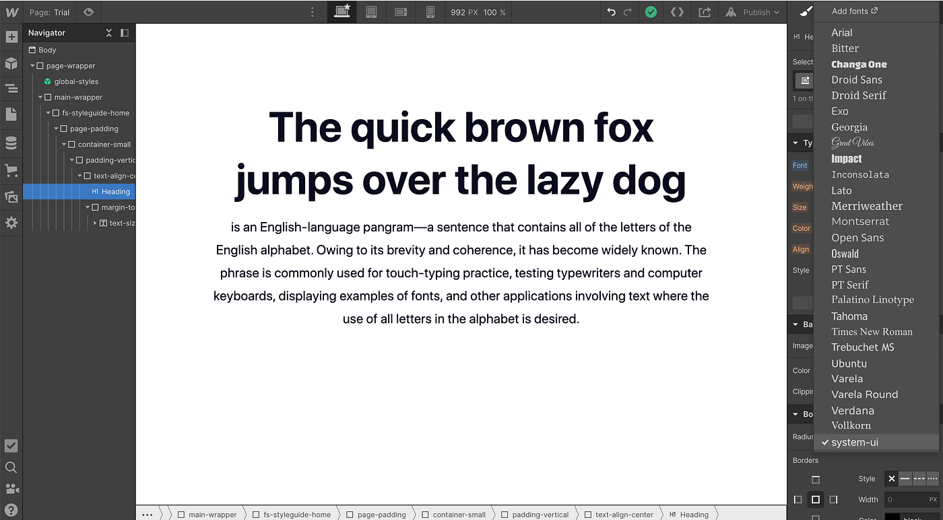Click the Share project icon
Screen dimensions: 943x520
[705, 12]
